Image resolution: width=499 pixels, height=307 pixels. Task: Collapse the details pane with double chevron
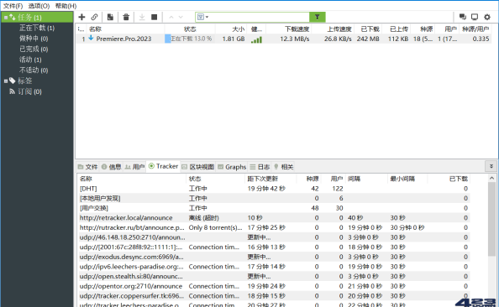[x=491, y=166]
